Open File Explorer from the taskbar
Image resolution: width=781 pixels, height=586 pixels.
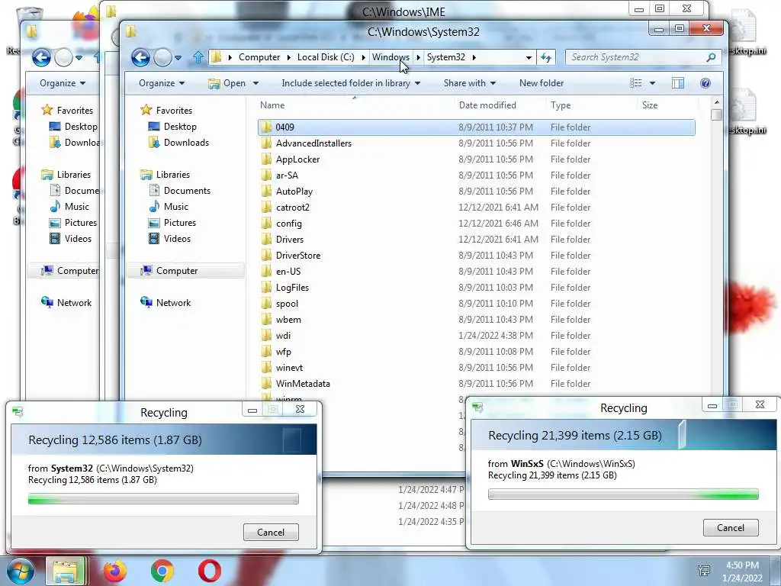[66, 571]
